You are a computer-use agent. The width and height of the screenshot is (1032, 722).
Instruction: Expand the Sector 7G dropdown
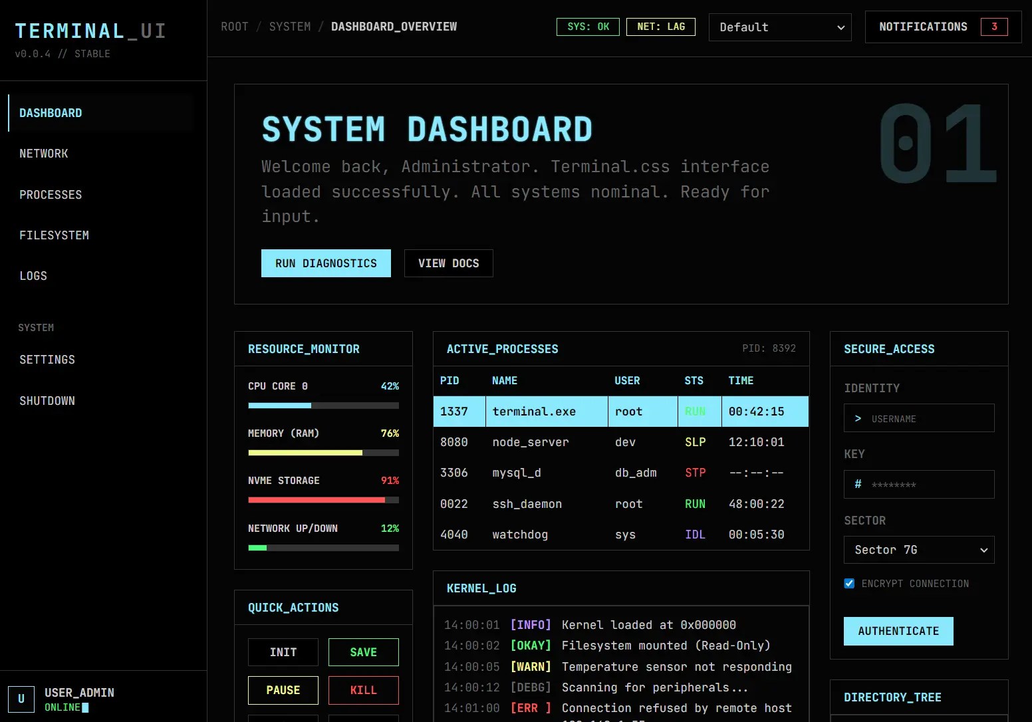pos(919,550)
